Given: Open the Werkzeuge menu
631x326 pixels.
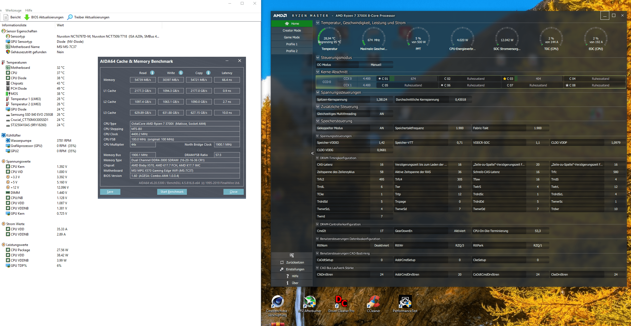Looking at the screenshot, I should click(x=13, y=10).
